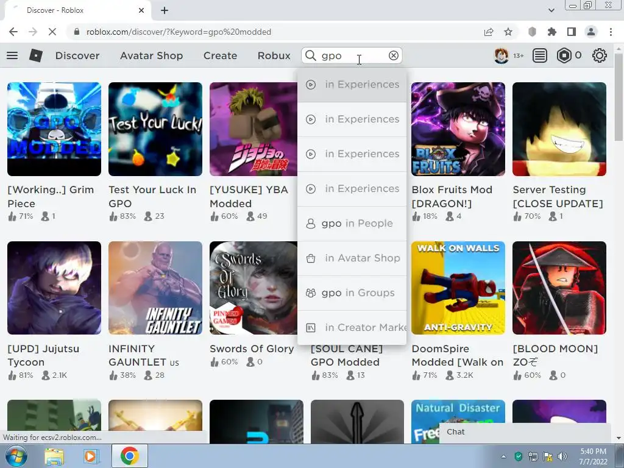Open the Create menu item
Screen dimensions: 624x468
(x=220, y=55)
